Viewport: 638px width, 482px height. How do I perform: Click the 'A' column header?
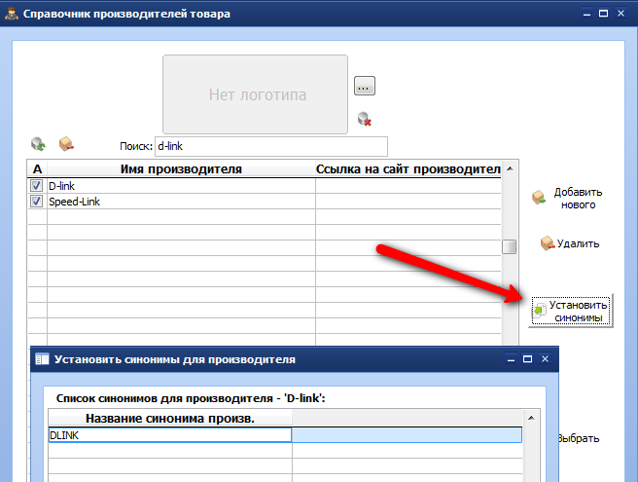tap(37, 168)
